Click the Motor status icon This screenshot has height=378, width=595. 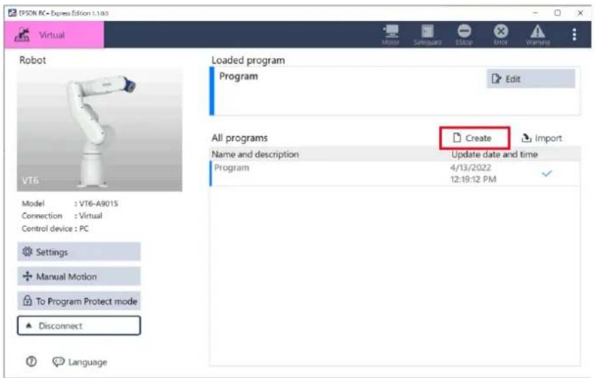tap(390, 35)
